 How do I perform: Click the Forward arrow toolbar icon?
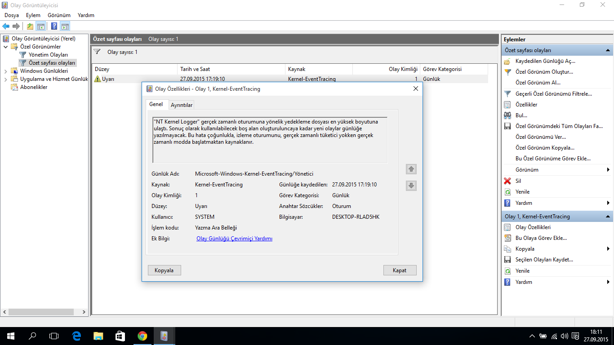click(x=16, y=26)
